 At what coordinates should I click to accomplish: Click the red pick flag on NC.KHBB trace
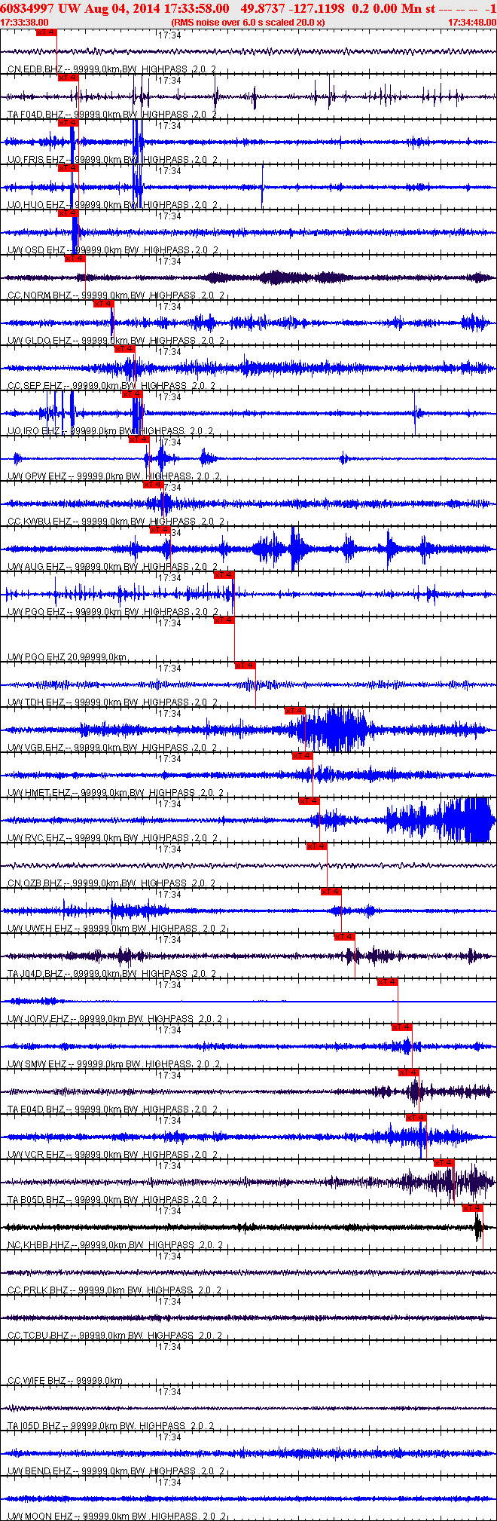click(472, 1208)
